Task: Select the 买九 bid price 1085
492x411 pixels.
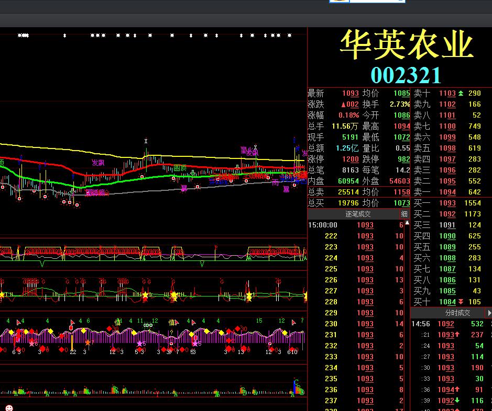Action: (x=447, y=291)
